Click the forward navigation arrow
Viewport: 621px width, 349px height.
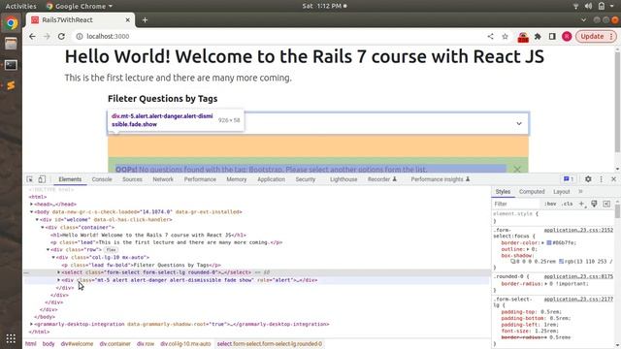47,37
